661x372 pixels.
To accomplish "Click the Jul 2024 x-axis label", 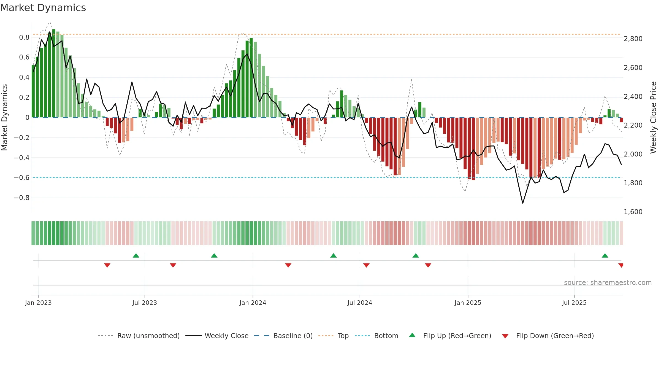I will coord(360,303).
